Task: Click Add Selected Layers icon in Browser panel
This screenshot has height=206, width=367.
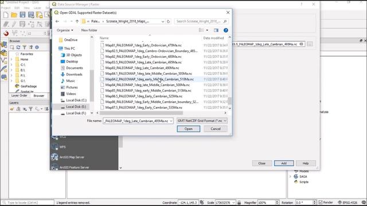Action: (12, 47)
